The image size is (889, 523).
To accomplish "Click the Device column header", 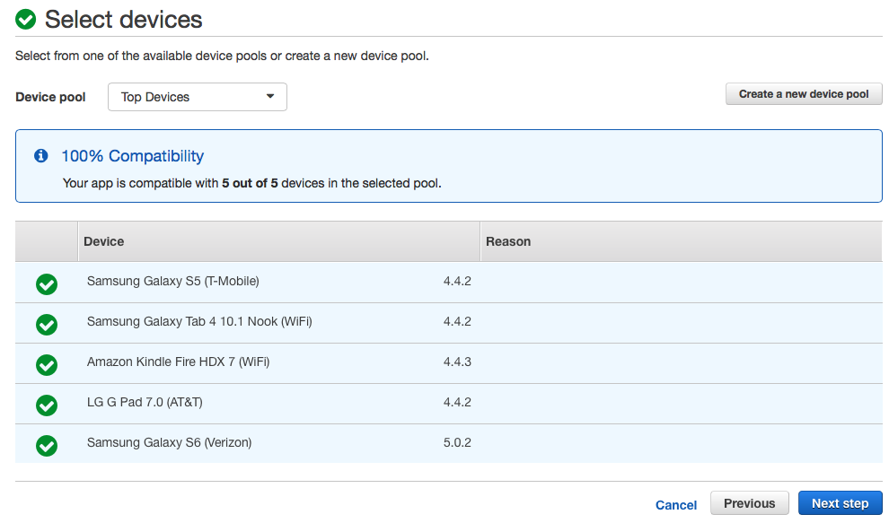I will pos(104,241).
